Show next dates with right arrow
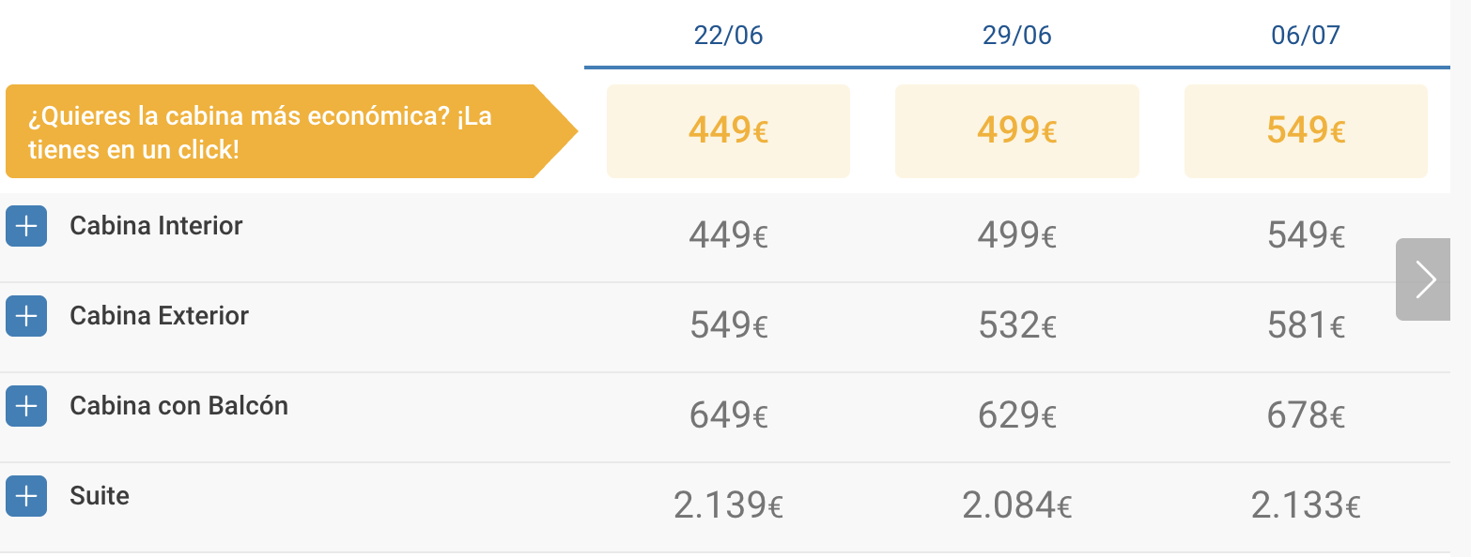The image size is (1471, 557). pyautogui.click(x=1424, y=279)
